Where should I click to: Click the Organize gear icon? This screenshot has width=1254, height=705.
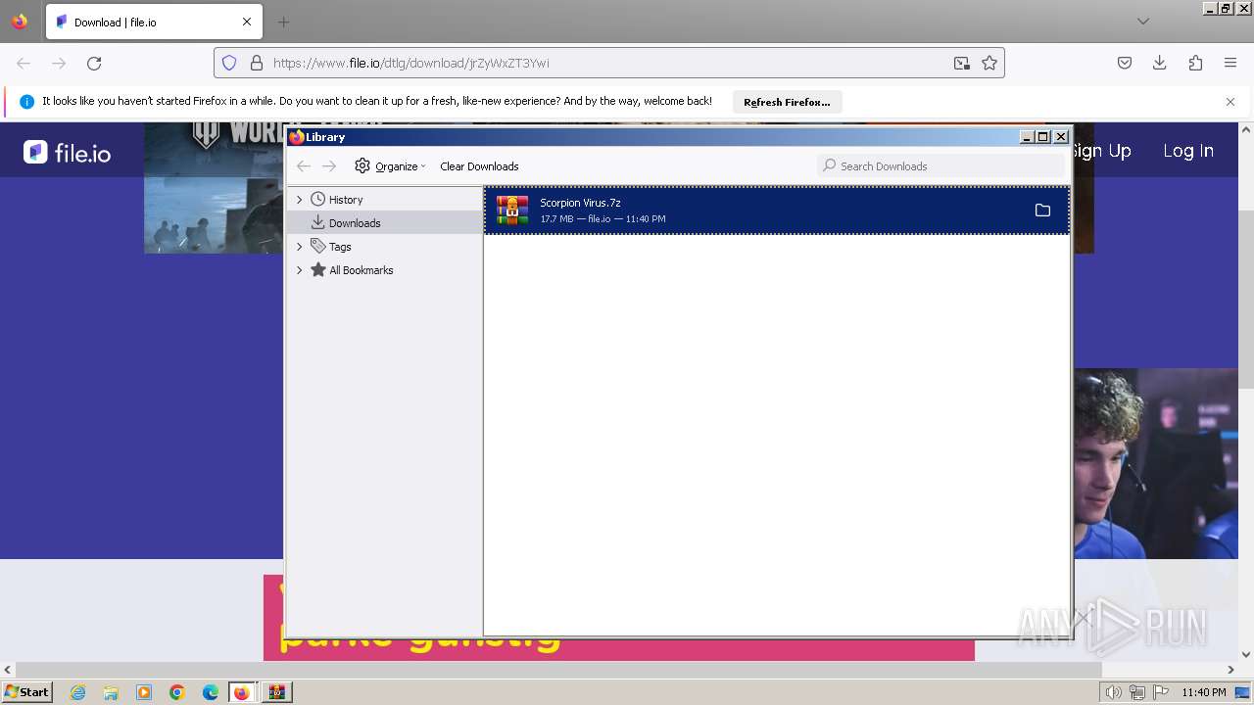tap(362, 166)
